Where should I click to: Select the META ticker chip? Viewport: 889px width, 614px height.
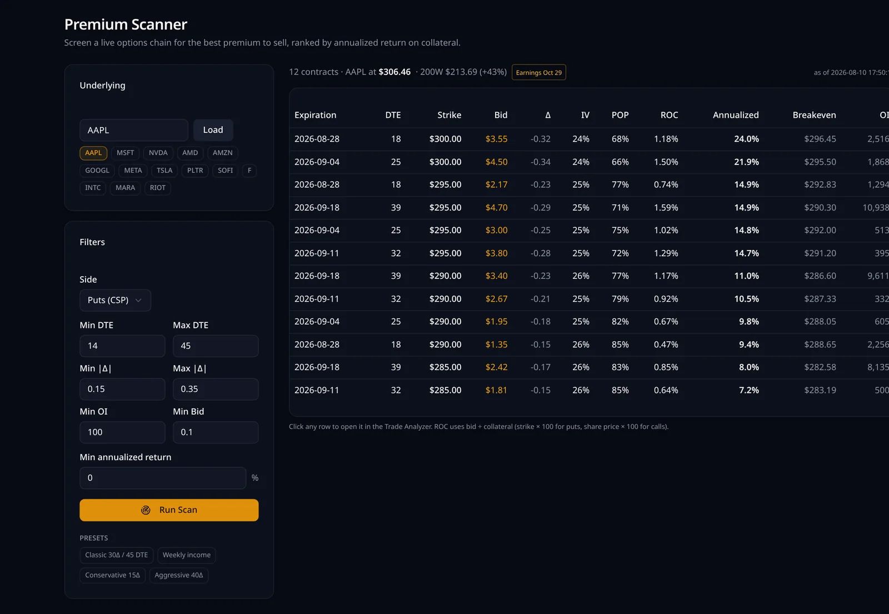tap(133, 171)
